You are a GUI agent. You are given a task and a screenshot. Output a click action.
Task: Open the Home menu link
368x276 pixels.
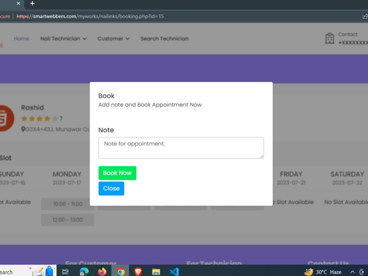[22, 39]
